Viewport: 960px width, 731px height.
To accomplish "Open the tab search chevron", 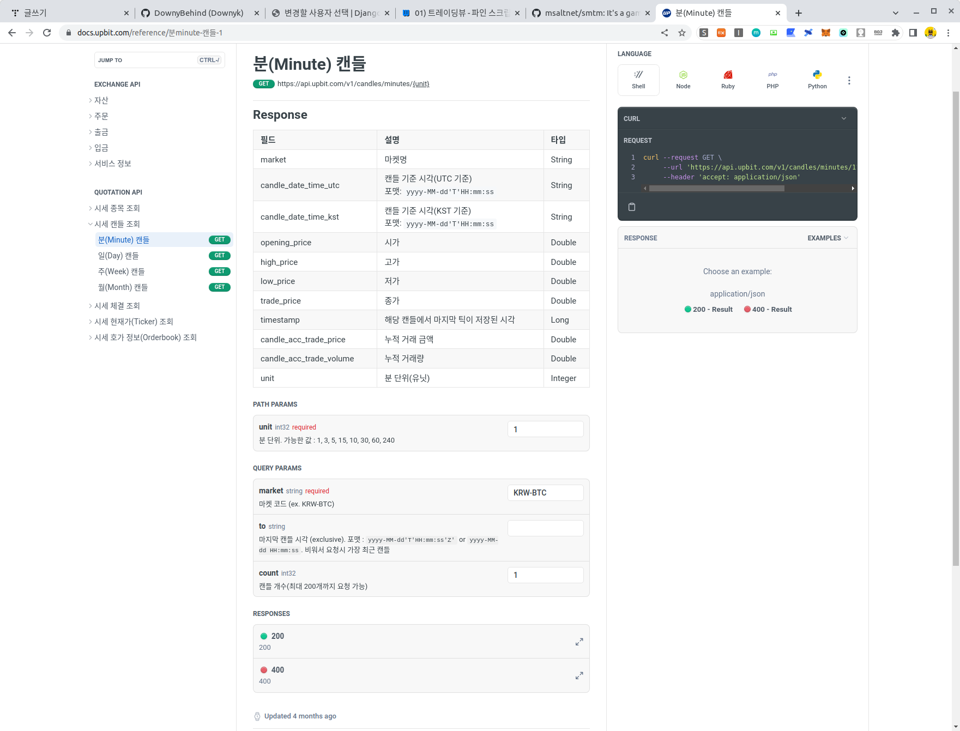I will [895, 13].
